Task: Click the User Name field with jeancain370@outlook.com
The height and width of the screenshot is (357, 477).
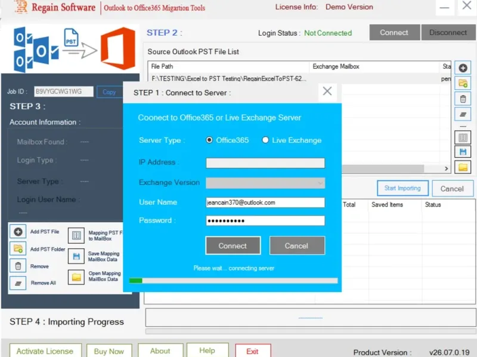Action: [x=265, y=202]
